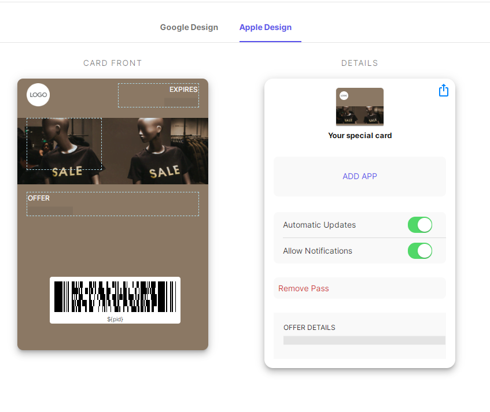Screen dimensions: 490x412
Task: Click the share icon in Details
Action: click(444, 90)
